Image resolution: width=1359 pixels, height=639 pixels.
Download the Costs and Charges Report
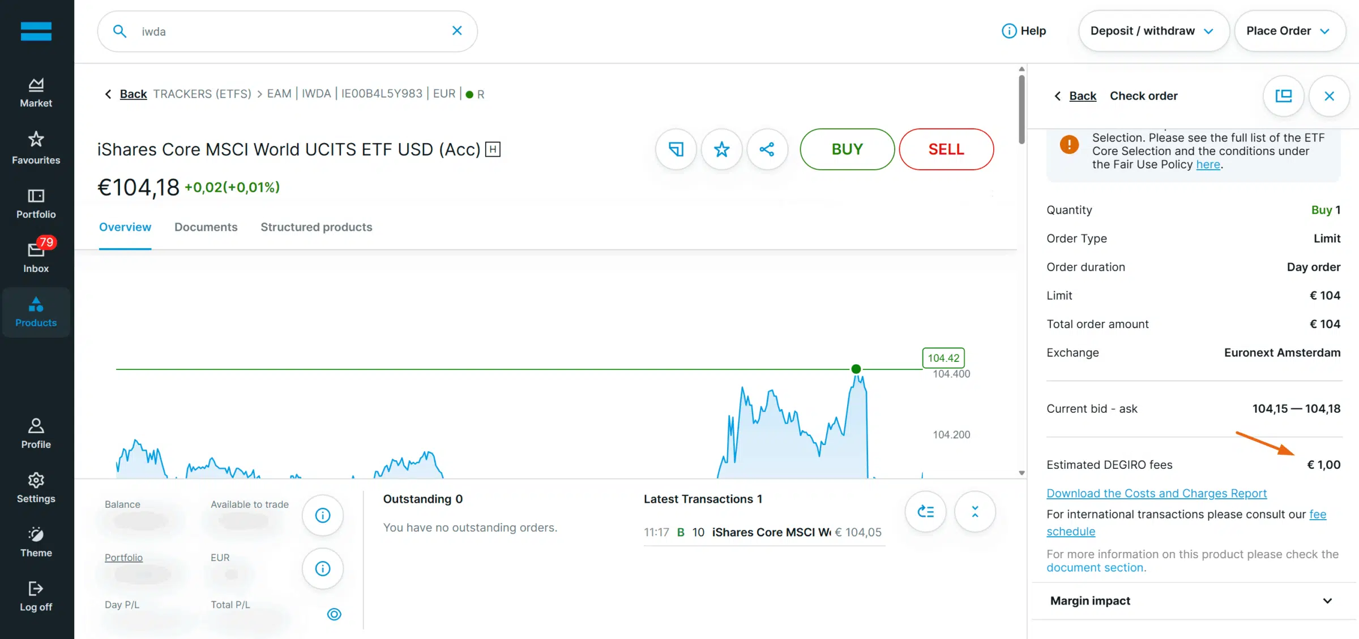(1156, 493)
